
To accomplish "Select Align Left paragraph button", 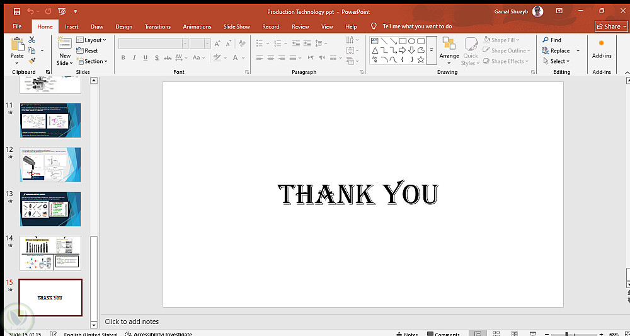I will coord(260,57).
